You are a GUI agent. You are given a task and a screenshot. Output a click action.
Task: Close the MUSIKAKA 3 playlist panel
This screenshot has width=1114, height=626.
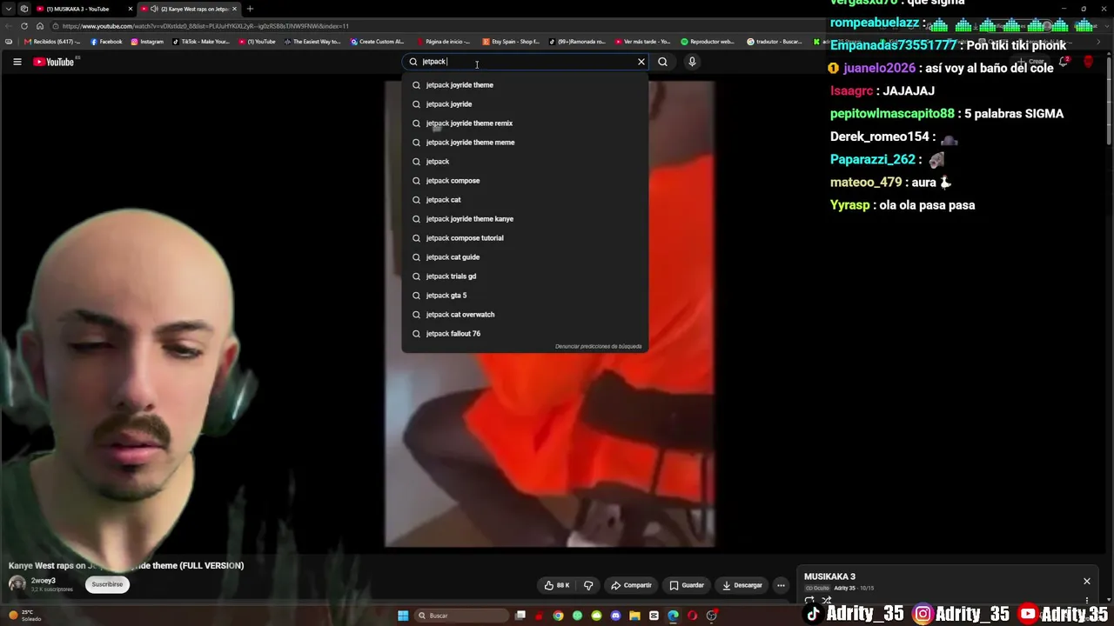(x=1086, y=581)
